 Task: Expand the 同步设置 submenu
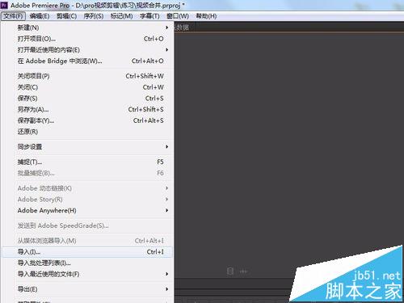tap(86, 147)
